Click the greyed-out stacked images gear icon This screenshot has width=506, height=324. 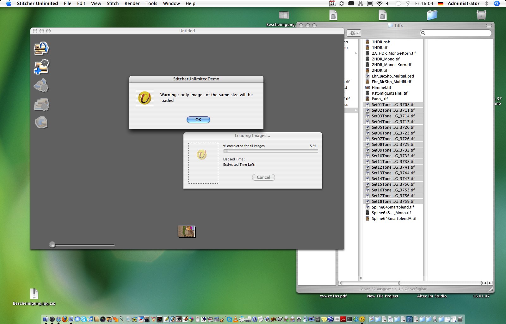pyautogui.click(x=41, y=104)
